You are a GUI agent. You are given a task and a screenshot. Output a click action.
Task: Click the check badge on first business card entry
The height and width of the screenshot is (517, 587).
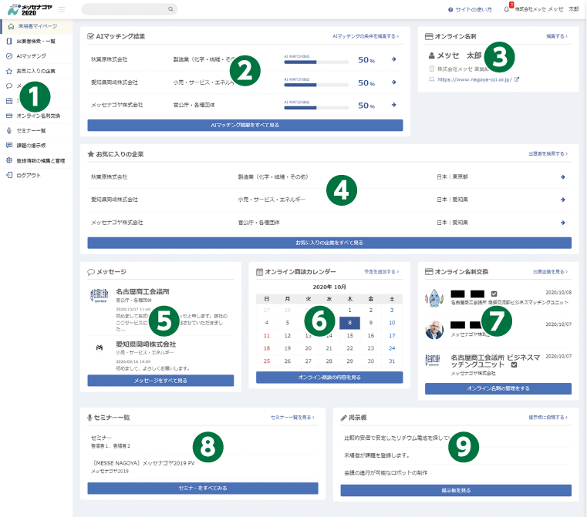pos(494,294)
